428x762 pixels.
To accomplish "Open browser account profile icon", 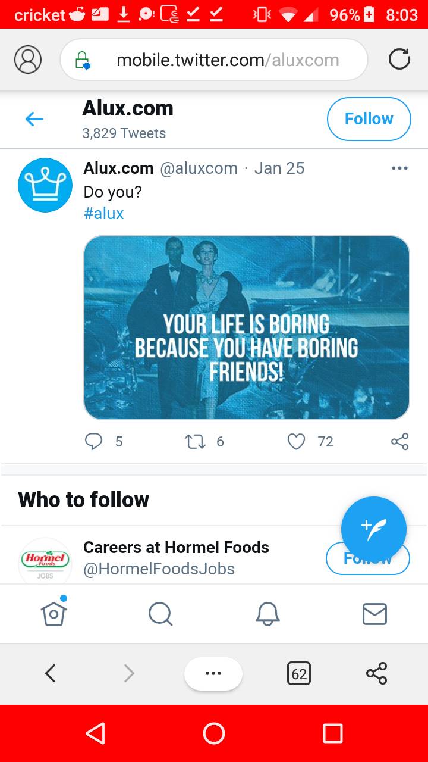I will [x=27, y=60].
